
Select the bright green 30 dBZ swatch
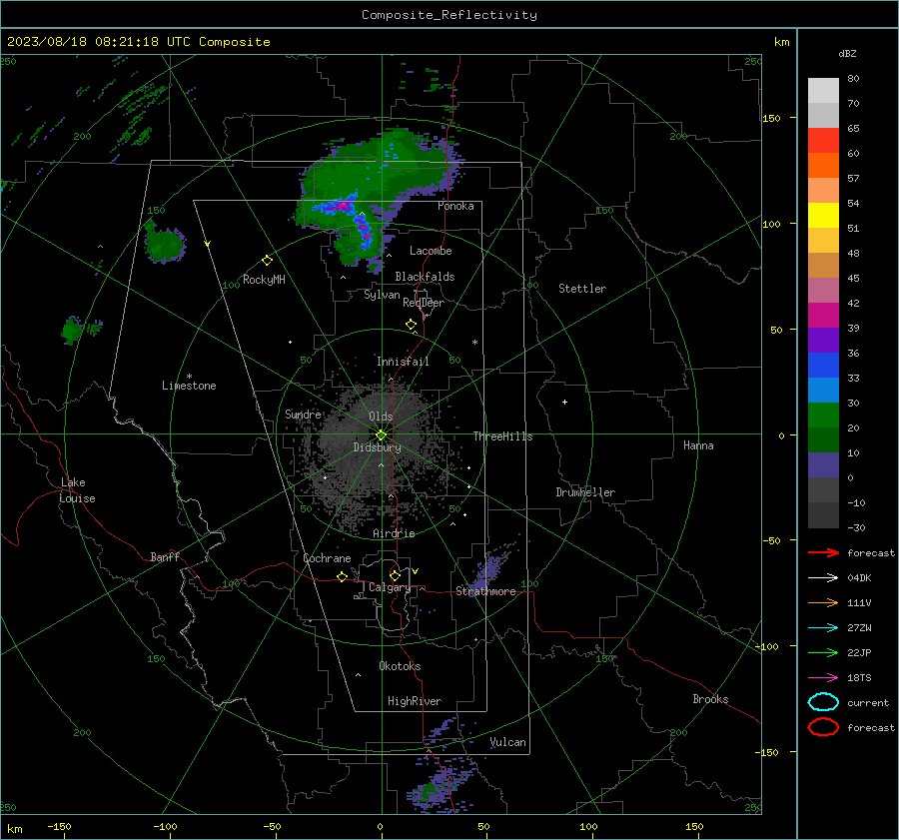(823, 416)
